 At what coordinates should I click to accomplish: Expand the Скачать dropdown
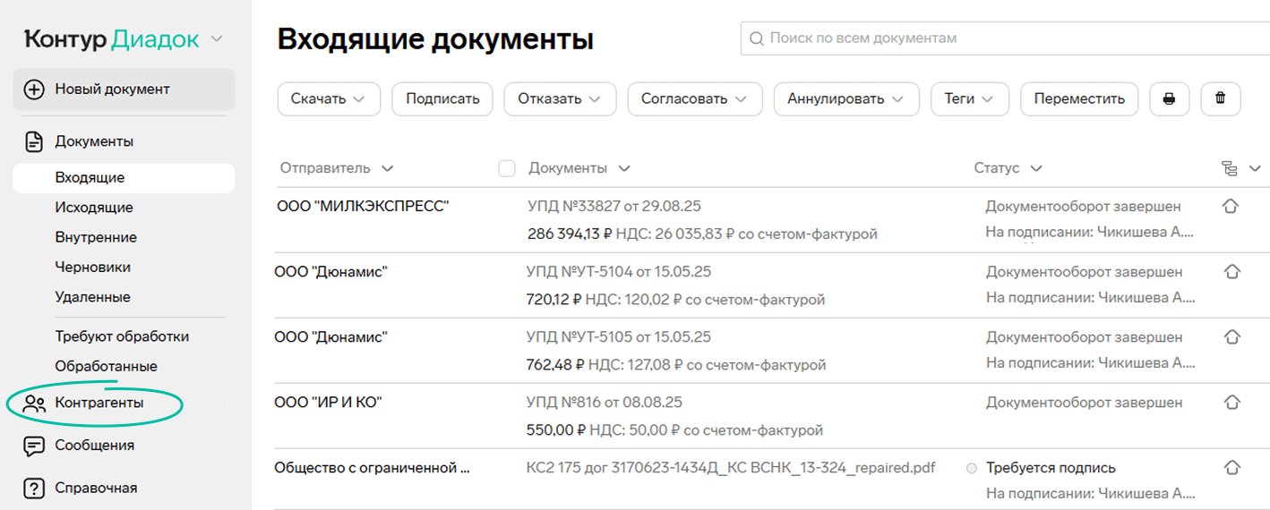point(329,99)
